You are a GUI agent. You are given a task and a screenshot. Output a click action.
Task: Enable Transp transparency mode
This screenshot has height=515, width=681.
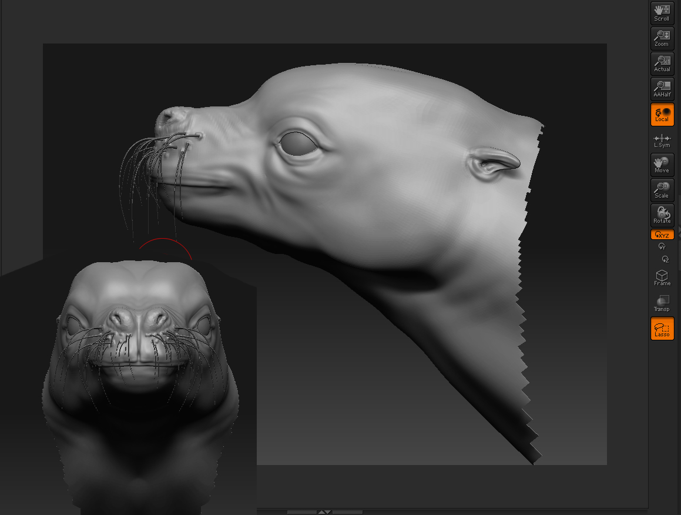click(662, 303)
